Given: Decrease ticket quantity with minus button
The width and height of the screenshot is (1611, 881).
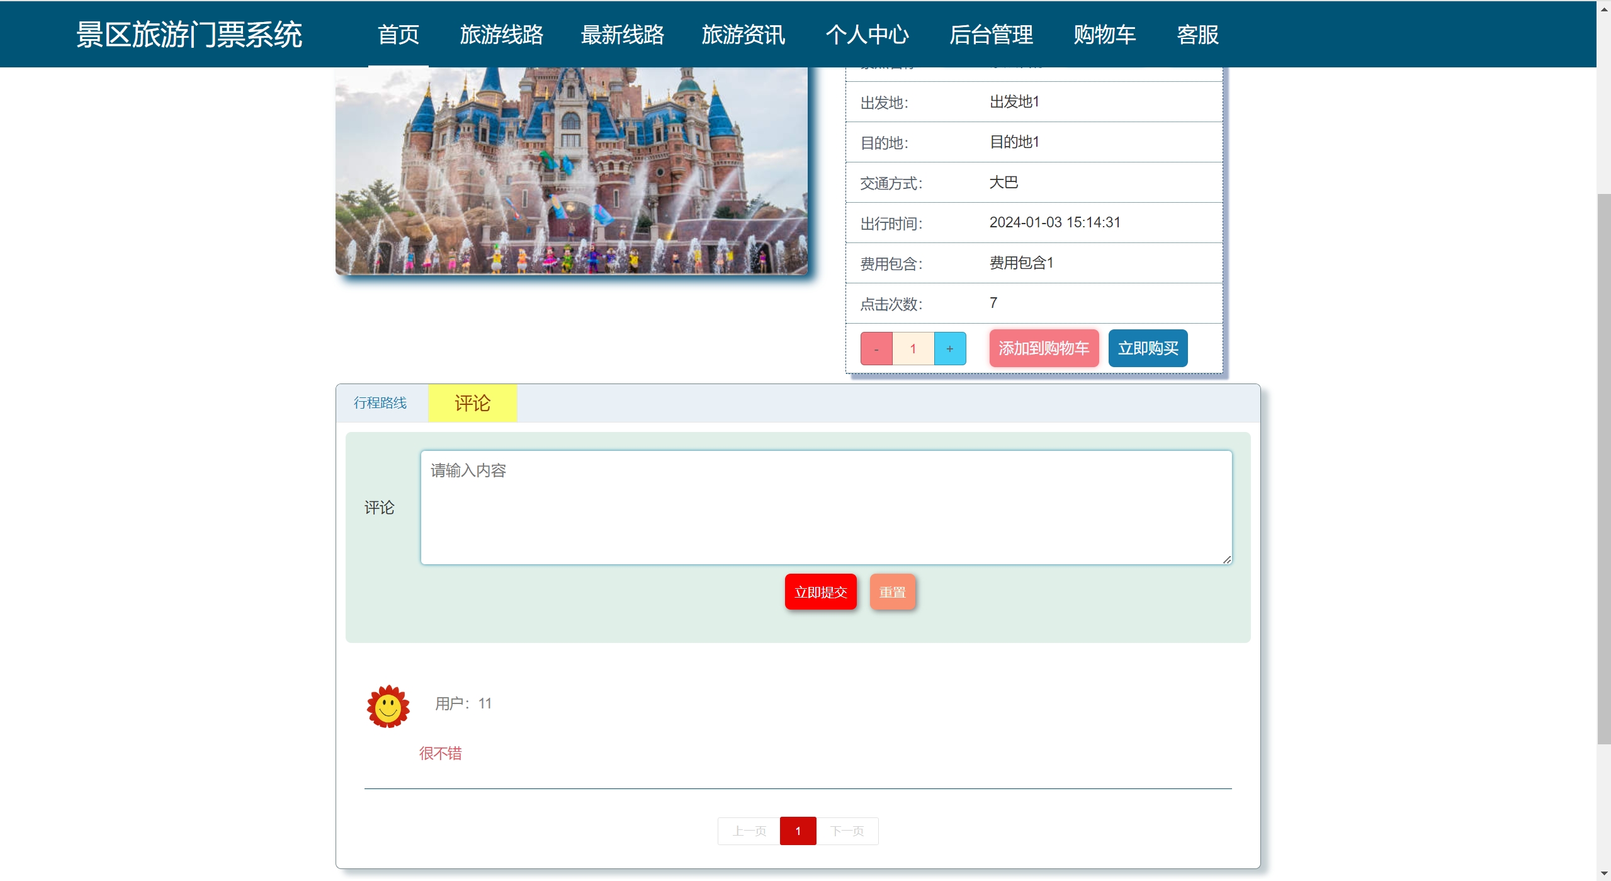Looking at the screenshot, I should click(876, 349).
